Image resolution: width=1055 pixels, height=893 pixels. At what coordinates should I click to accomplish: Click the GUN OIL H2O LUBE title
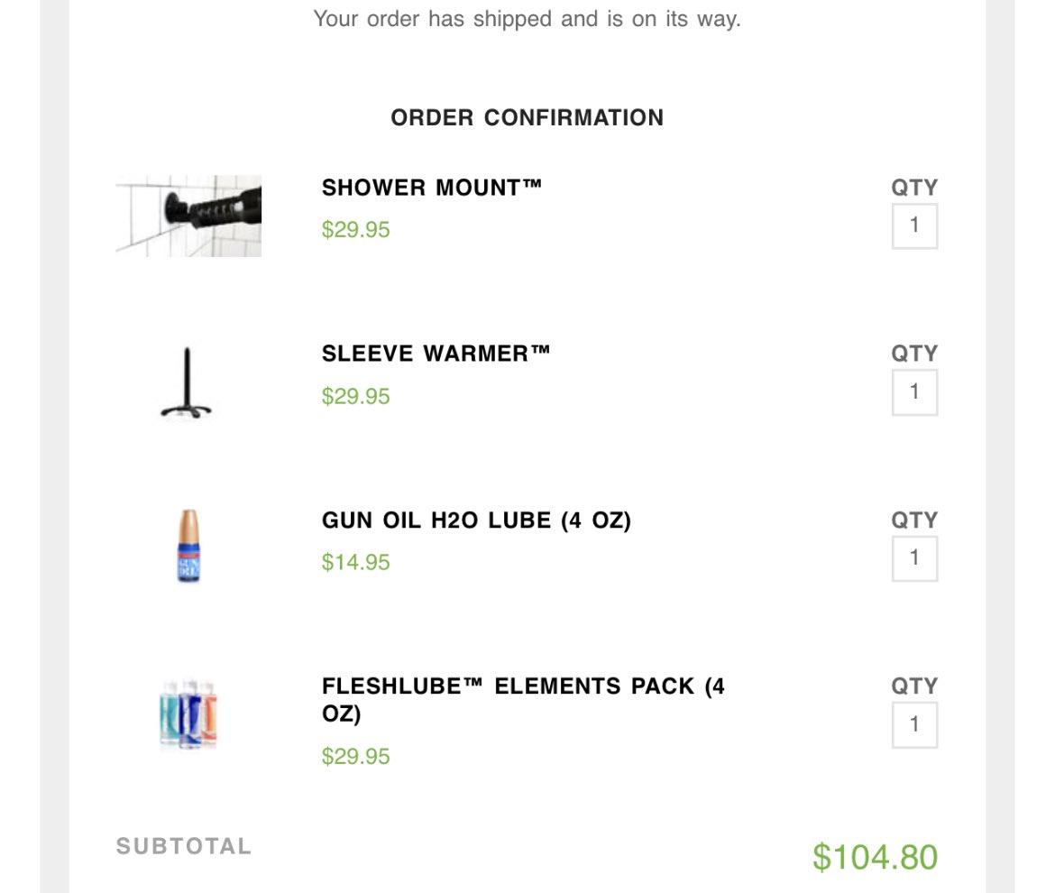[x=476, y=520]
